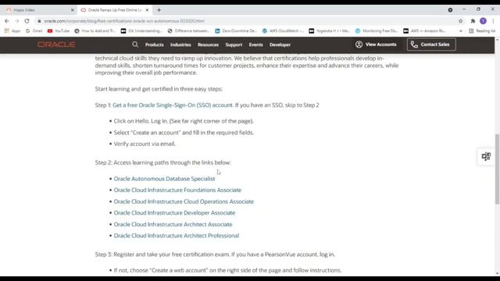The image size is (500, 281).
Task: Click the scrollbar down arrow
Action: 497,273
